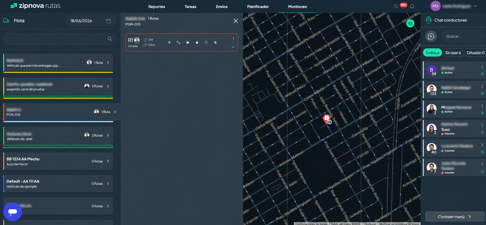Click 'Vehículo de ejemplo' description text

click(x=22, y=187)
